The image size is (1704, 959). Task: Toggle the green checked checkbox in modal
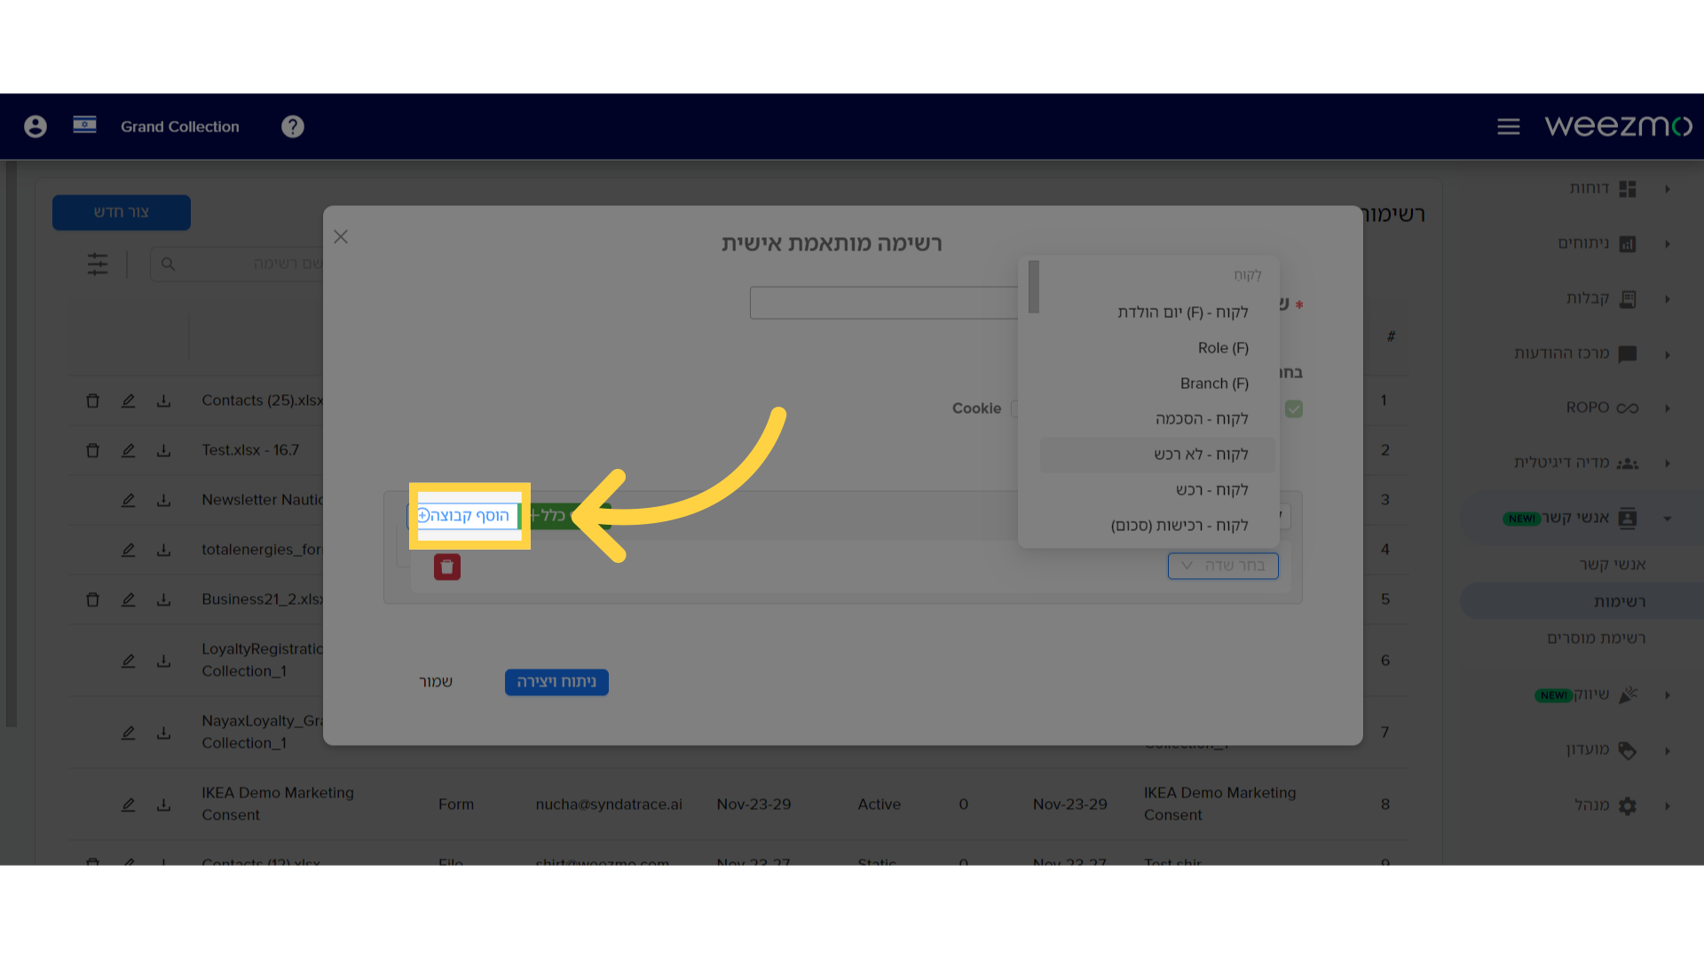point(1294,408)
